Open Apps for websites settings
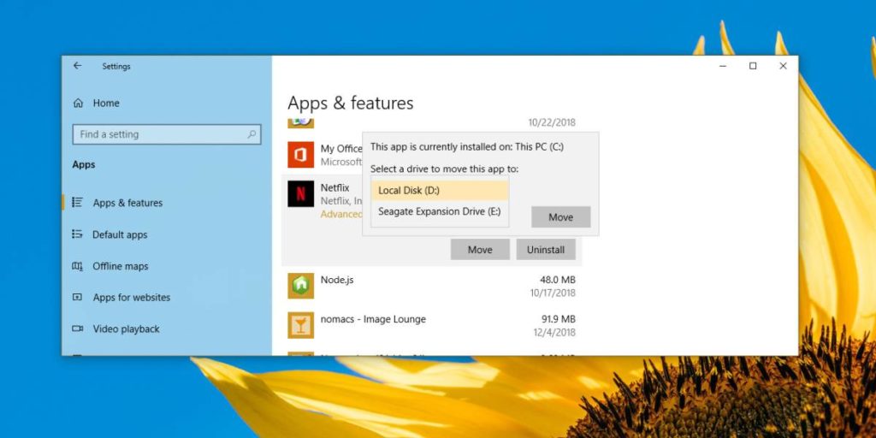This screenshot has width=876, height=438. pyautogui.click(x=131, y=298)
